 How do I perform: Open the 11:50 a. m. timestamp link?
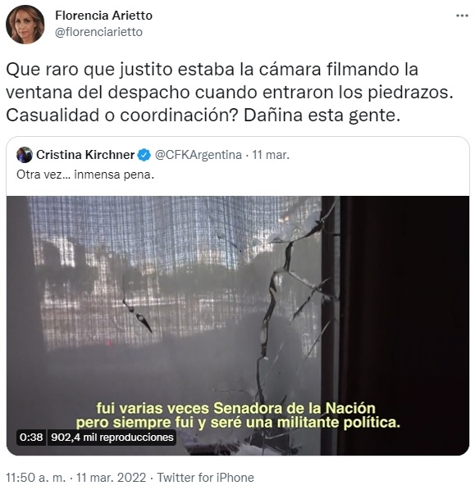35,478
